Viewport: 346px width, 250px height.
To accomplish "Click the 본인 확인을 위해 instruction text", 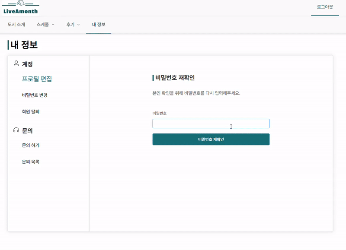I will [x=196, y=93].
